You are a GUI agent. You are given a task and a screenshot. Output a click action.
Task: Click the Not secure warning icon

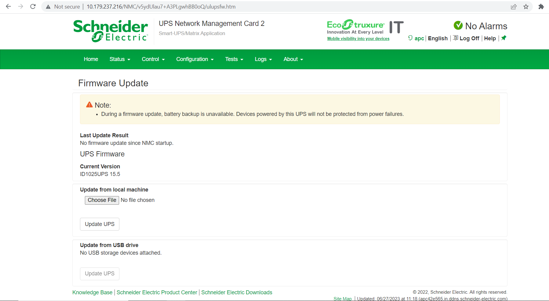point(48,7)
